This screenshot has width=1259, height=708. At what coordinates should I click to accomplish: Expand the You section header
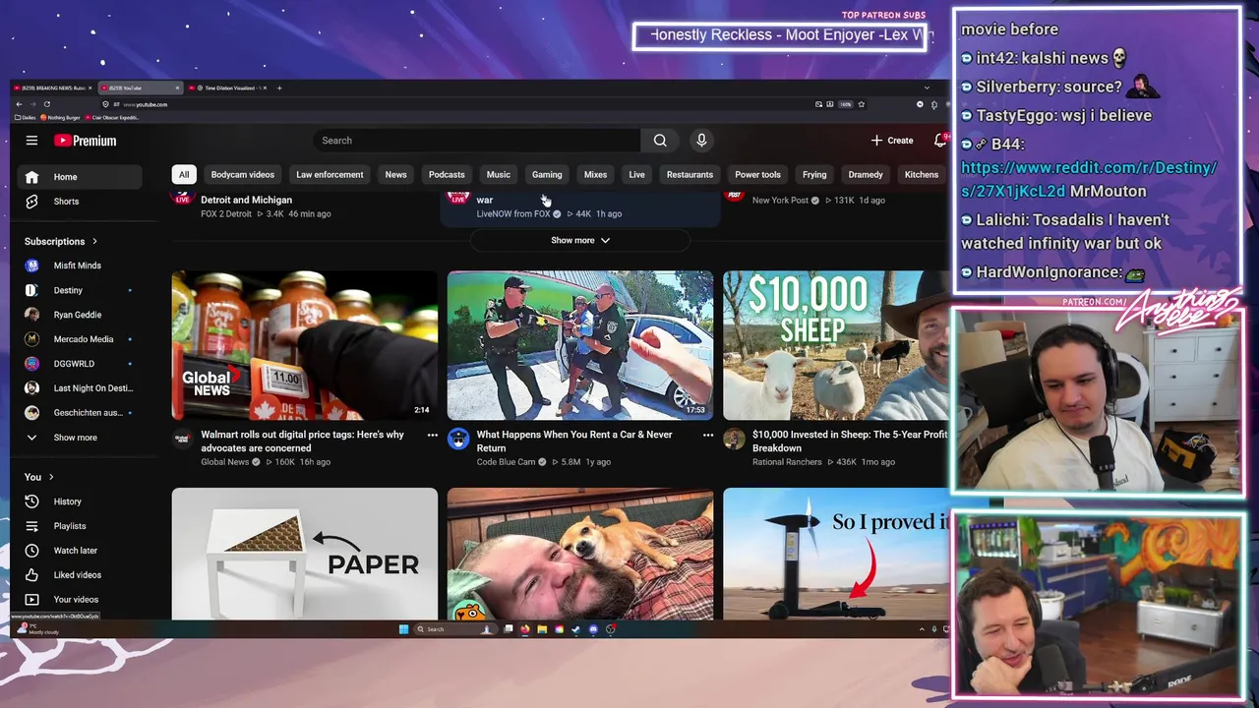point(39,477)
